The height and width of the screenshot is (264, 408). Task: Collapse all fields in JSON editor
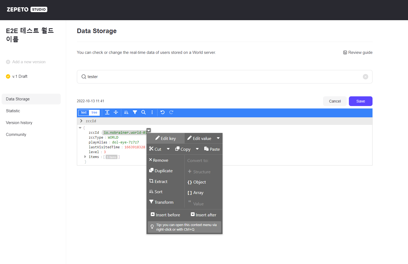(116, 112)
